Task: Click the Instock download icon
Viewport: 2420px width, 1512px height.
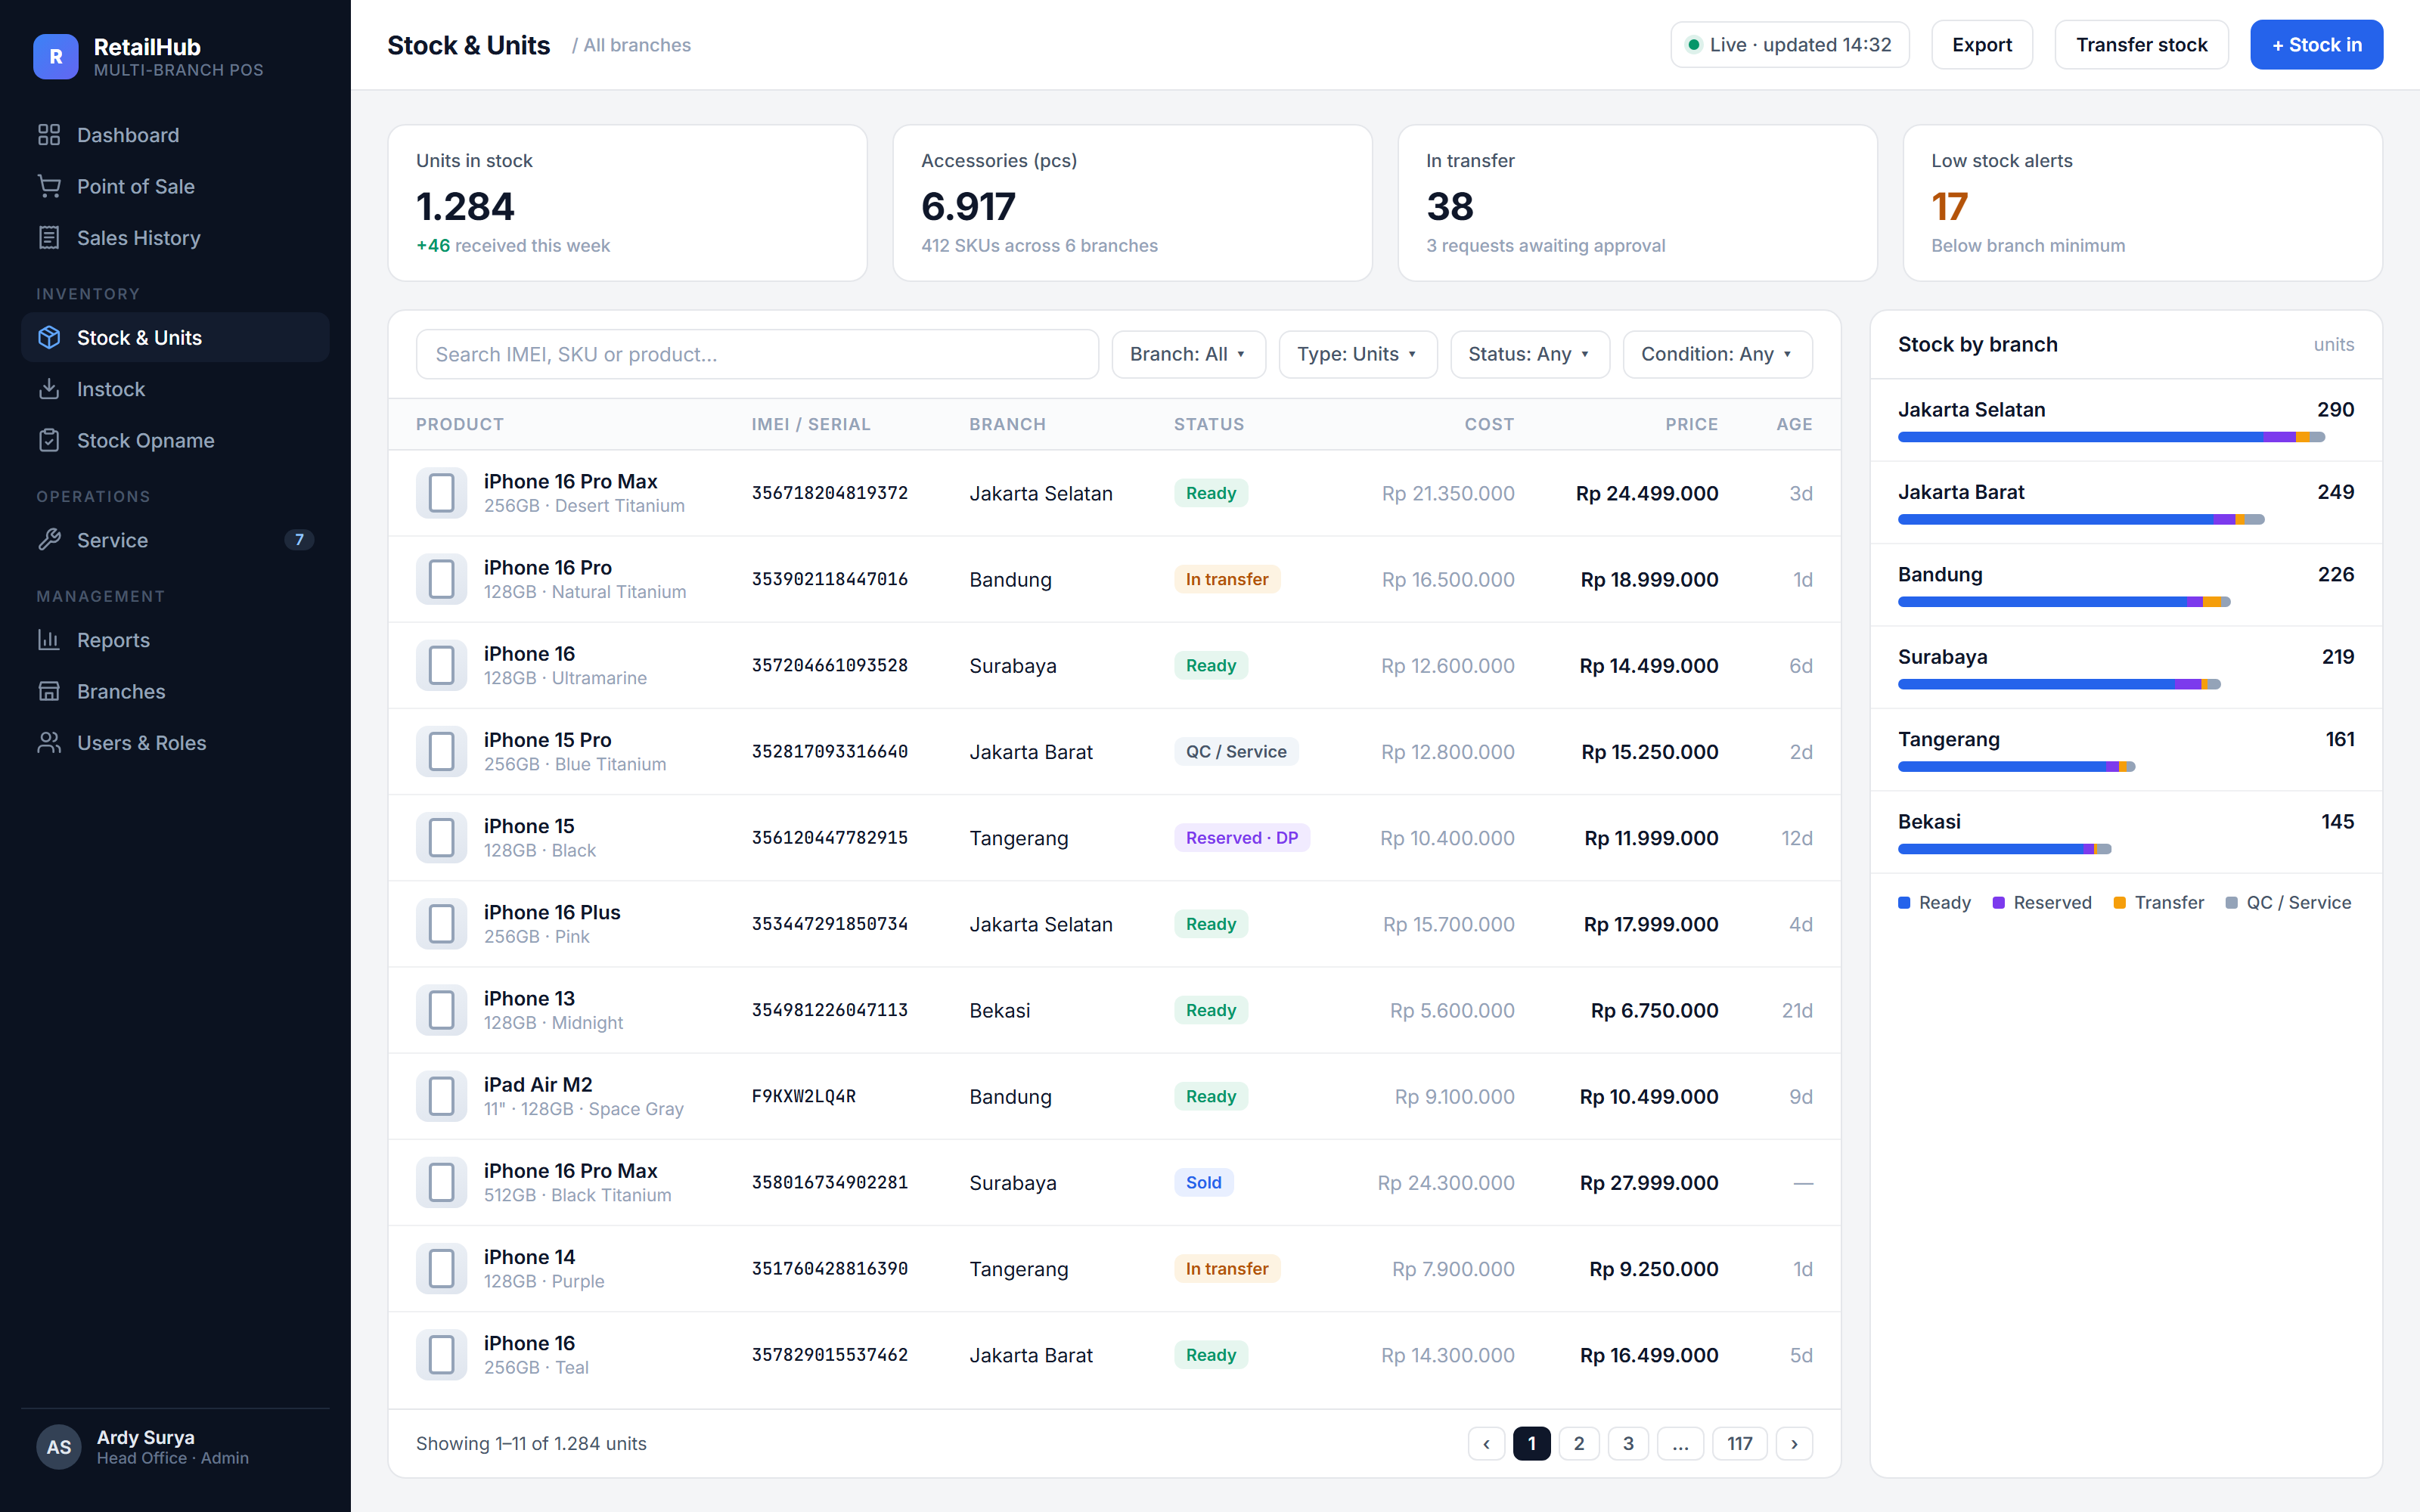Action: pyautogui.click(x=49, y=389)
